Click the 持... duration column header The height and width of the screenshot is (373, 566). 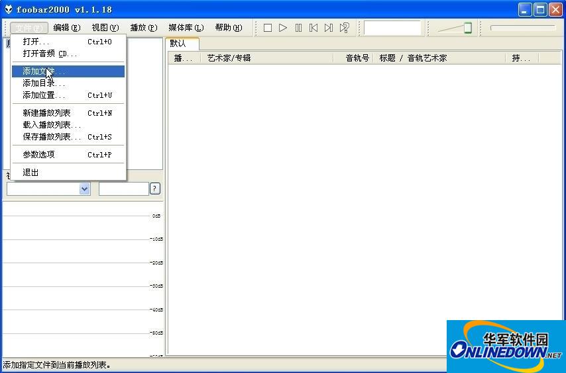[522, 58]
